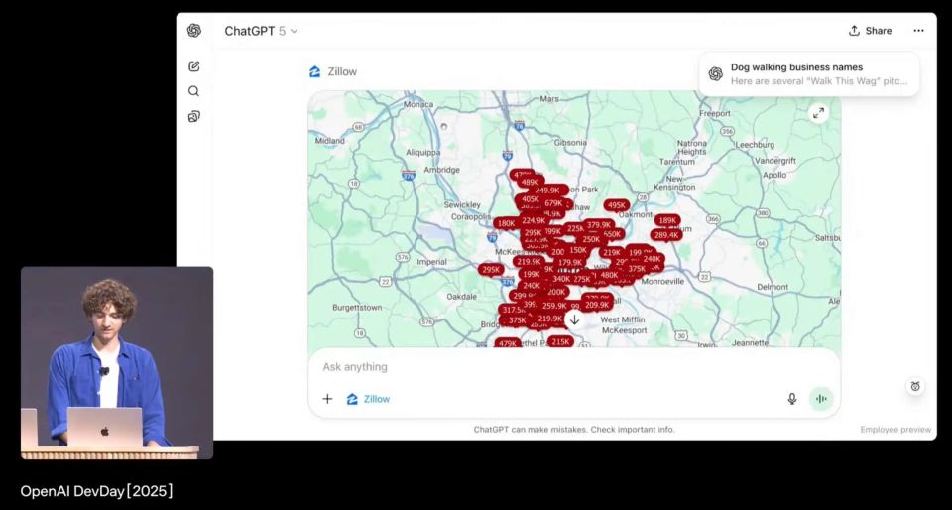Select the 495K listing marker near Oakmont
Viewport: 952px width, 510px height.
click(x=616, y=205)
